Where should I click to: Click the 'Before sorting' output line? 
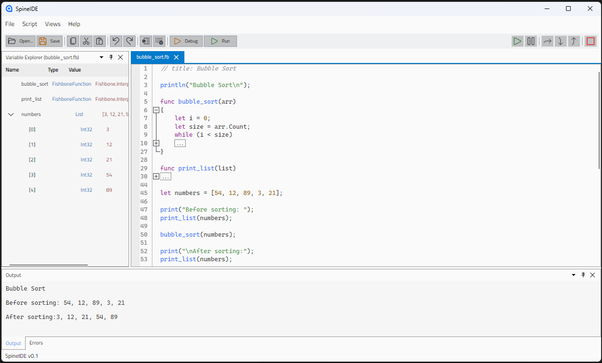click(65, 302)
